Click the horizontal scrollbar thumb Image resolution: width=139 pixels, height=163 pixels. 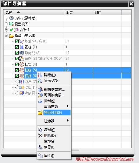(75, 150)
